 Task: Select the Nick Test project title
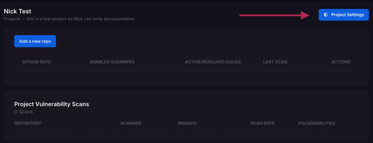18,12
